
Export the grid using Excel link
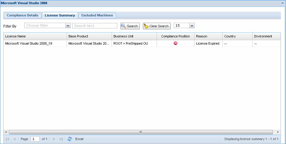(79, 139)
